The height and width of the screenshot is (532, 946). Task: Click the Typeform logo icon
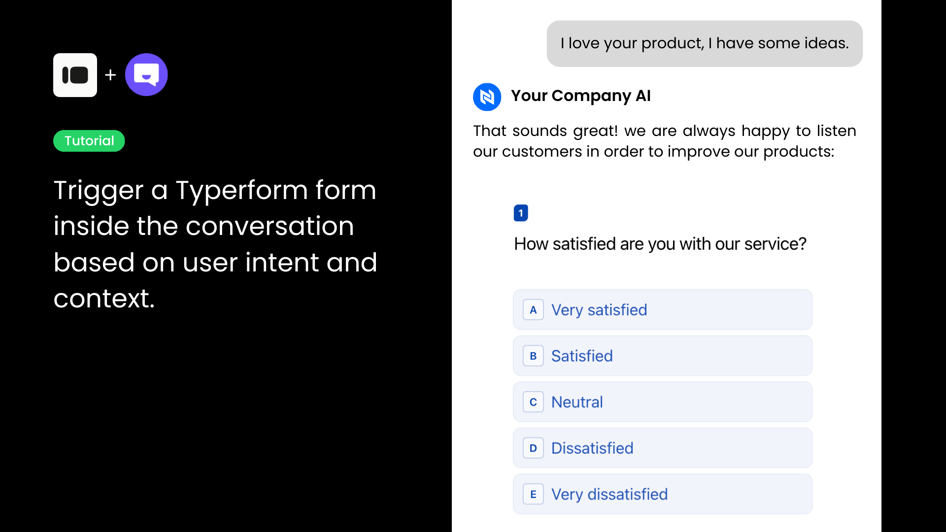click(75, 75)
